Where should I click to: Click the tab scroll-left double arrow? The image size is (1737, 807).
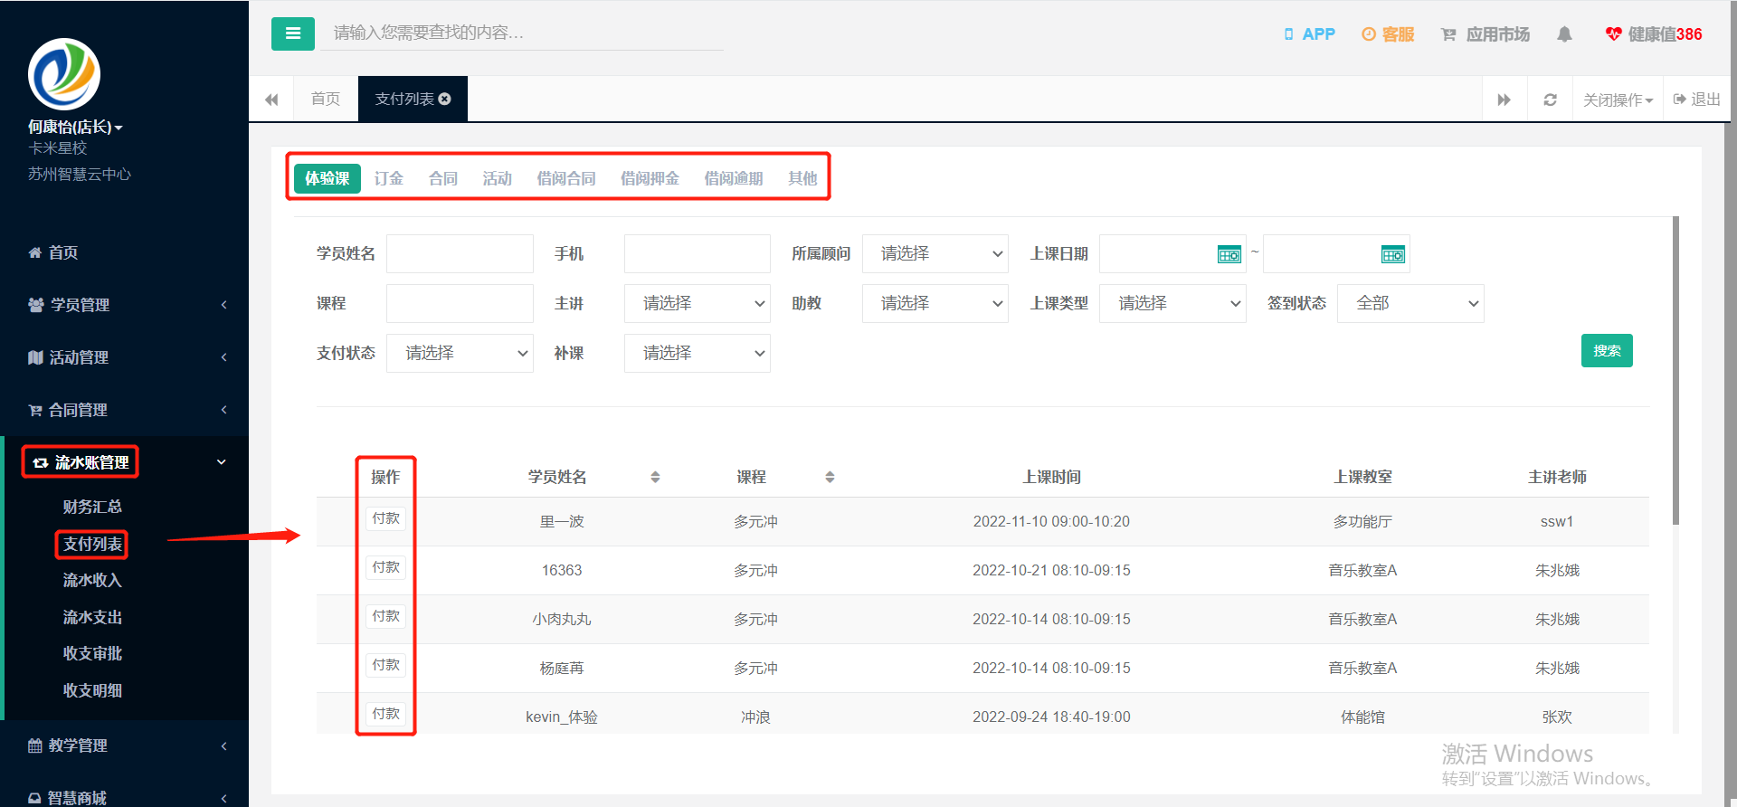[271, 100]
